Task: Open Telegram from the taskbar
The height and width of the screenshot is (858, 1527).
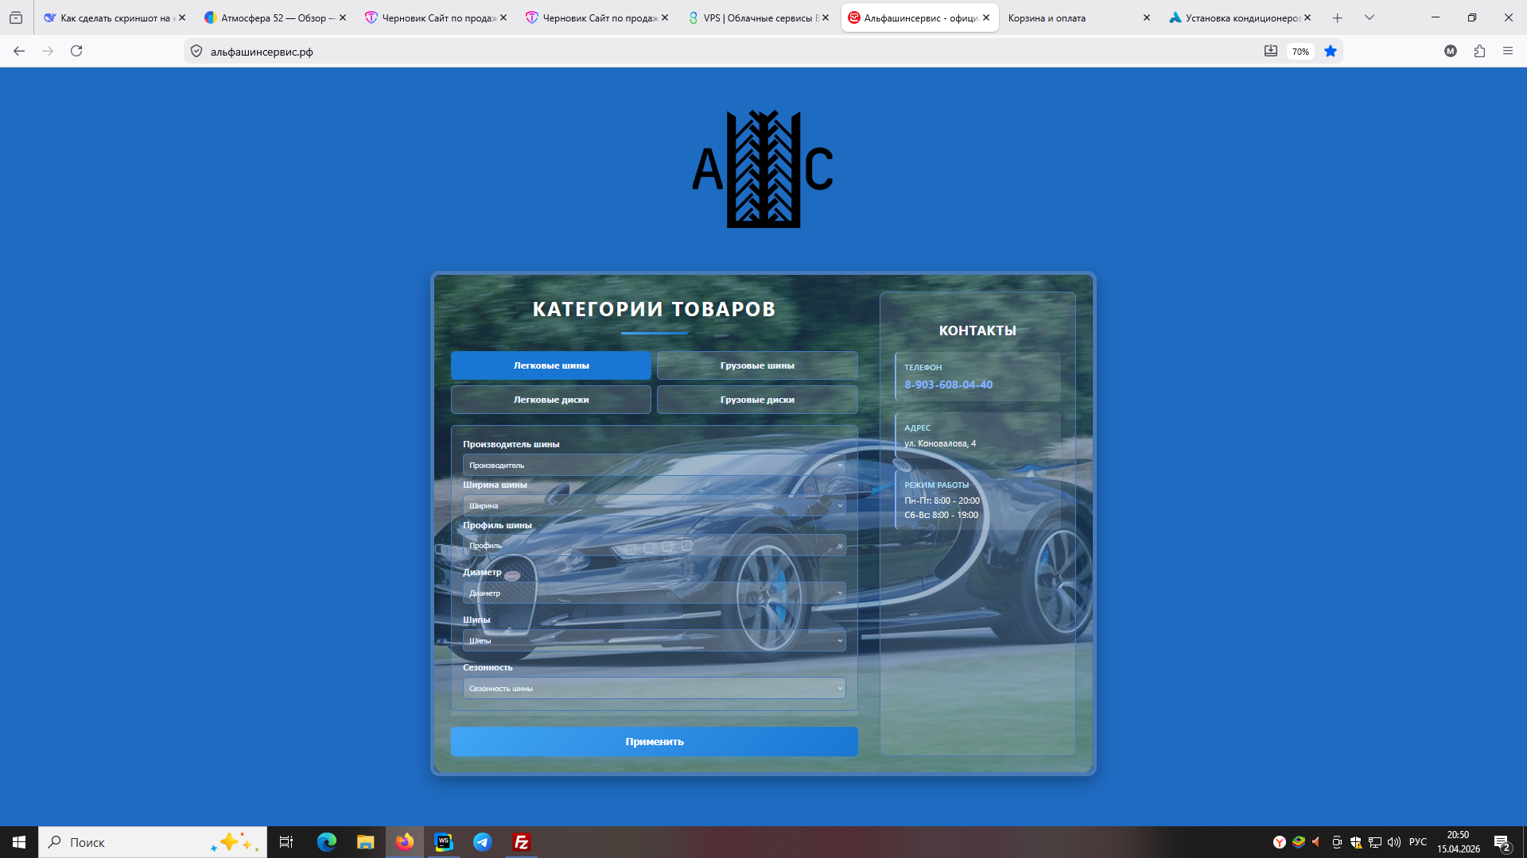Action: pos(483,842)
